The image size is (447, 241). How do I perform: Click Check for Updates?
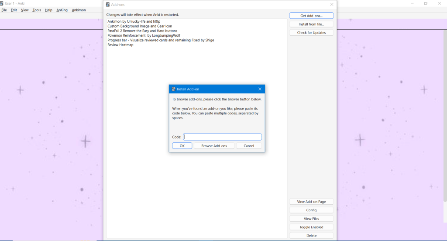[311, 33]
